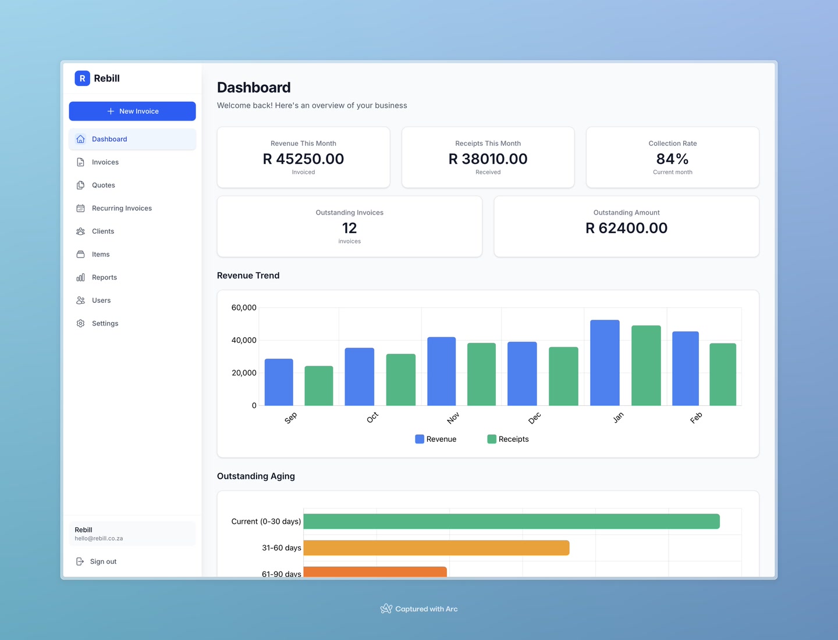Click the Quotes document icon

pyautogui.click(x=80, y=185)
